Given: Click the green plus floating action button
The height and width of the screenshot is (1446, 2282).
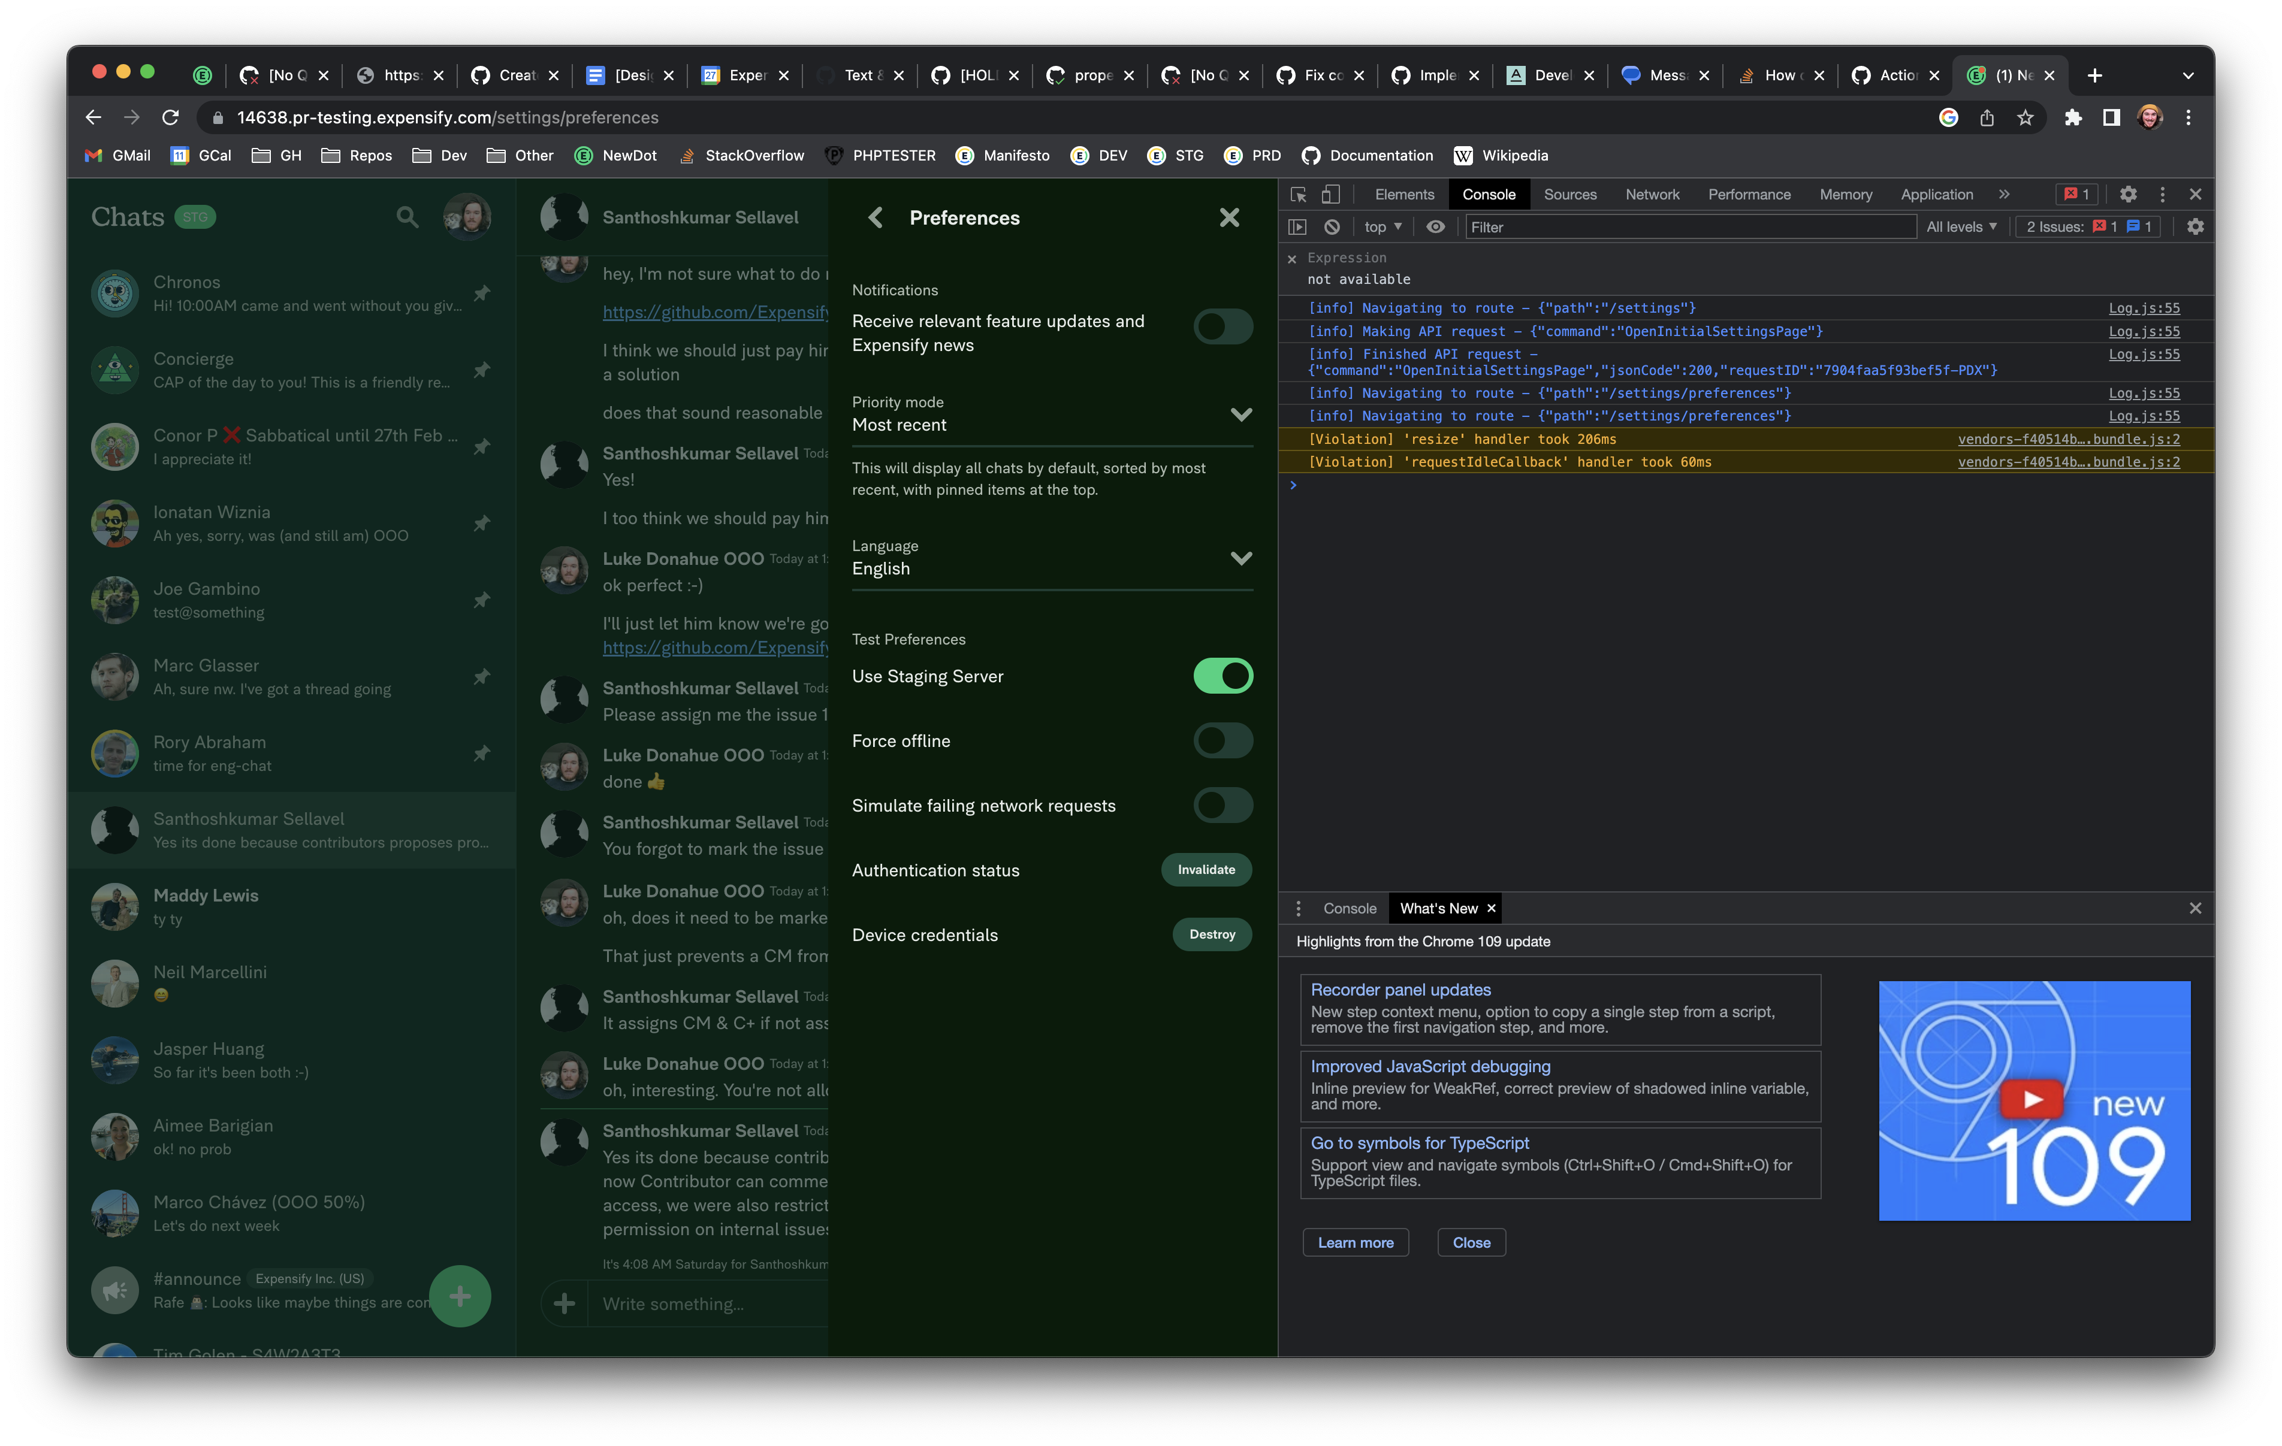Looking at the screenshot, I should tap(460, 1295).
